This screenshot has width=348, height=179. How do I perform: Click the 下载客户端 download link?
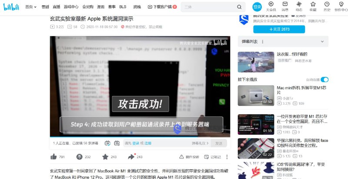(x=162, y=7)
